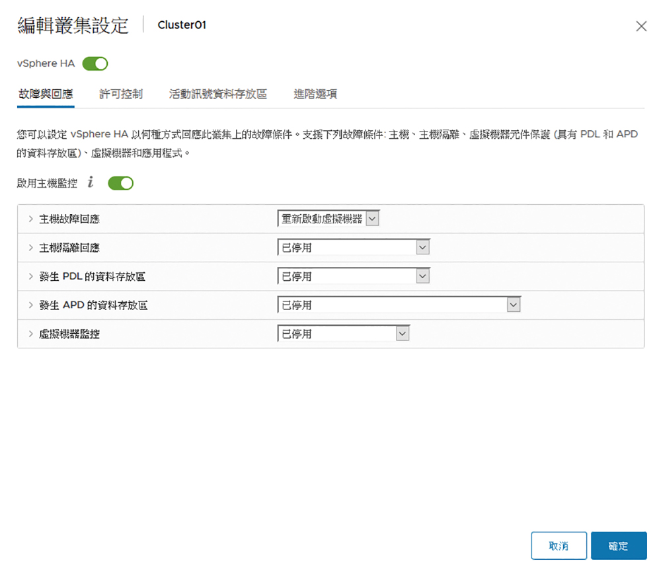
Task: Open the 進階選項 tab
Action: [315, 94]
